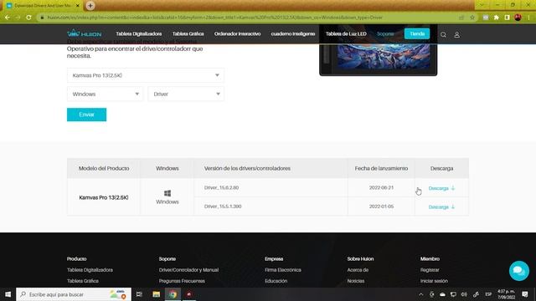Click the browser address bar URL
The width and height of the screenshot is (536, 301).
[214, 18]
